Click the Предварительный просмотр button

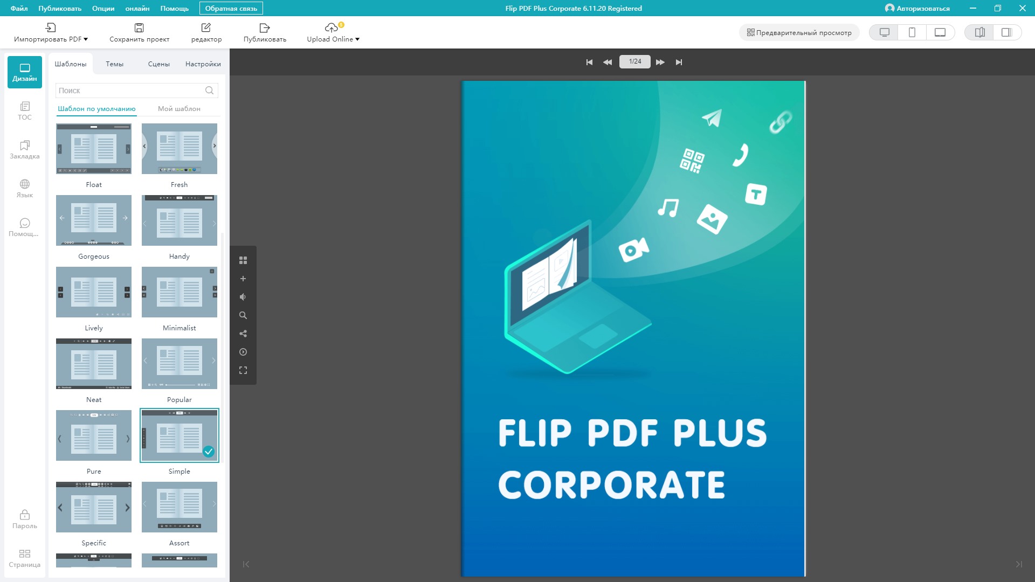799,32
